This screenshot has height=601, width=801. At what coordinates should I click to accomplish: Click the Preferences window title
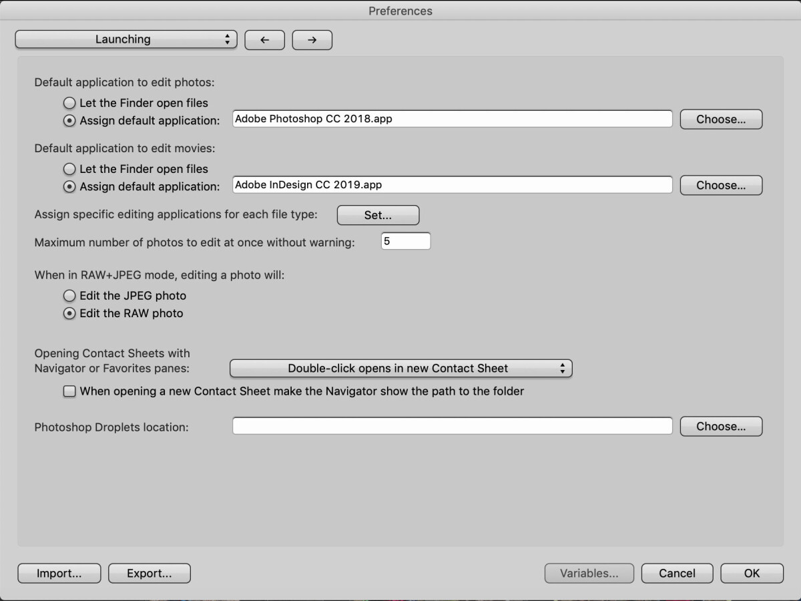point(400,11)
